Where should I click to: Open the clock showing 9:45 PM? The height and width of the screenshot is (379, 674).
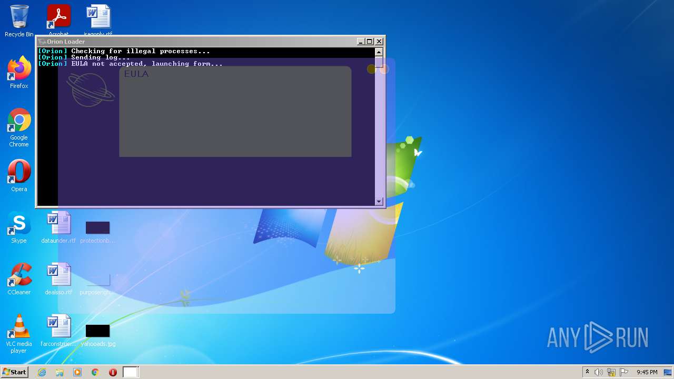pos(647,372)
